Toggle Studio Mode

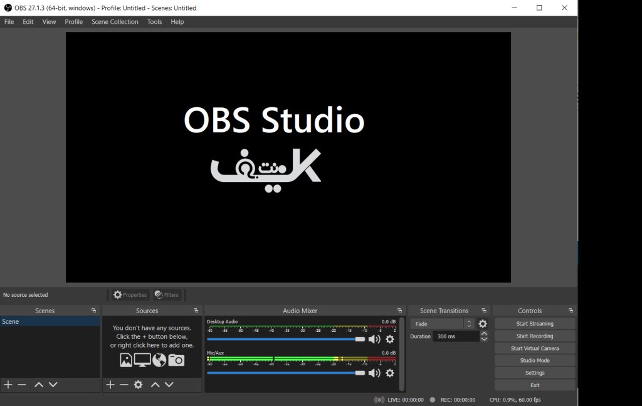point(534,360)
